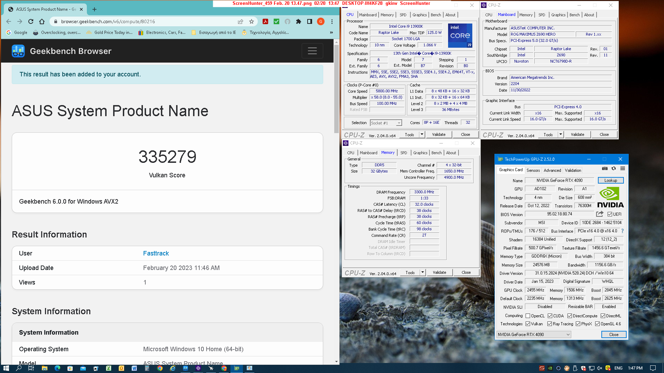Viewport: 664px width, 373px height.
Task: Click Validate in the CPU-Z CPU window
Action: click(x=439, y=134)
